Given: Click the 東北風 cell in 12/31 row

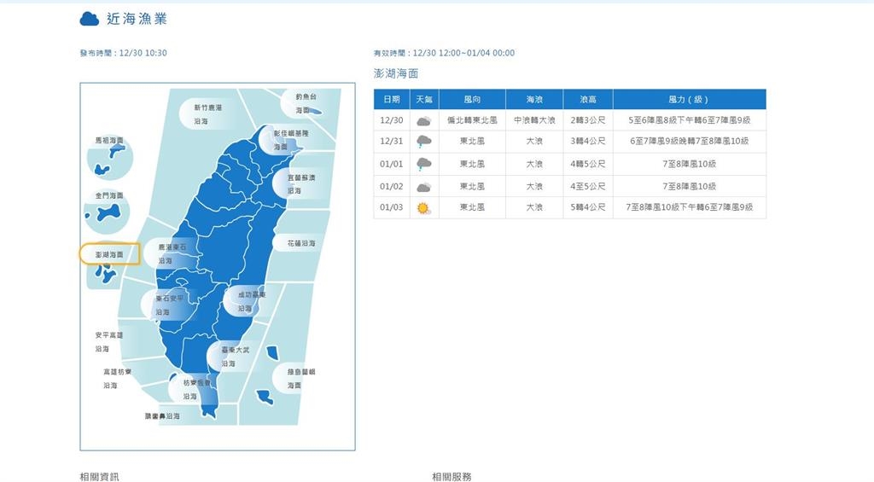Looking at the screenshot, I should [472, 141].
